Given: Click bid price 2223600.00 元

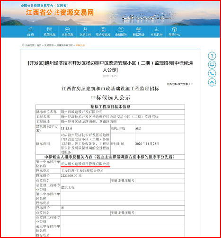Looking at the screenshot, I should [71, 176].
